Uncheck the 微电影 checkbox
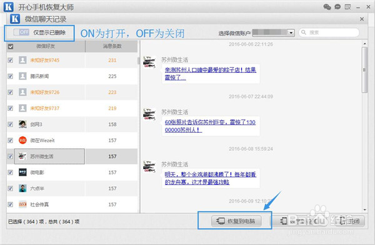 pyautogui.click(x=10, y=172)
